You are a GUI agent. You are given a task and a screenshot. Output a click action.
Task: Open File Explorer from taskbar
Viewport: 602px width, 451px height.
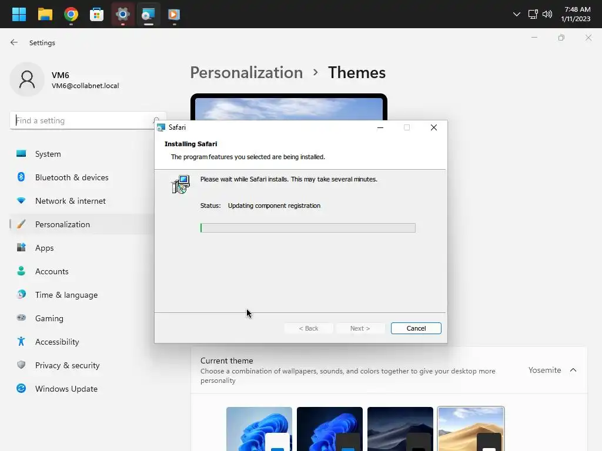click(45, 15)
